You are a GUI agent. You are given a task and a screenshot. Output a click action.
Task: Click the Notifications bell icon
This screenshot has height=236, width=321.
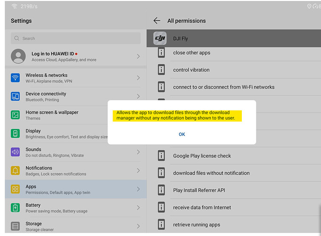point(16,170)
